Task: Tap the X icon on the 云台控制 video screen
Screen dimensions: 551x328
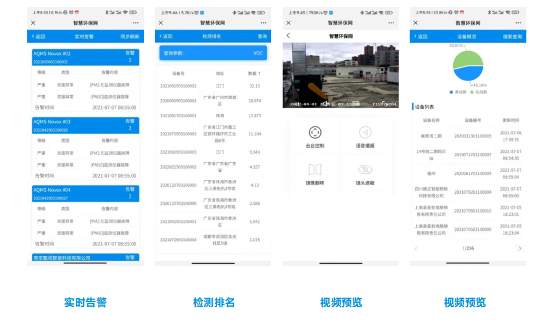Action: (x=288, y=23)
